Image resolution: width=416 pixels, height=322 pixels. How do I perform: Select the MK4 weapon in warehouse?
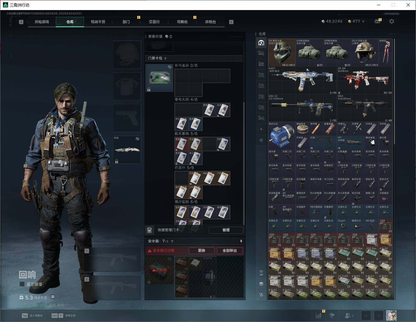tap(365, 108)
